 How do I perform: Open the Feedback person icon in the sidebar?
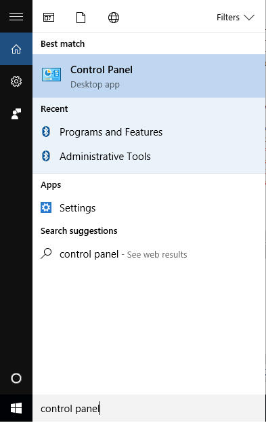point(16,114)
